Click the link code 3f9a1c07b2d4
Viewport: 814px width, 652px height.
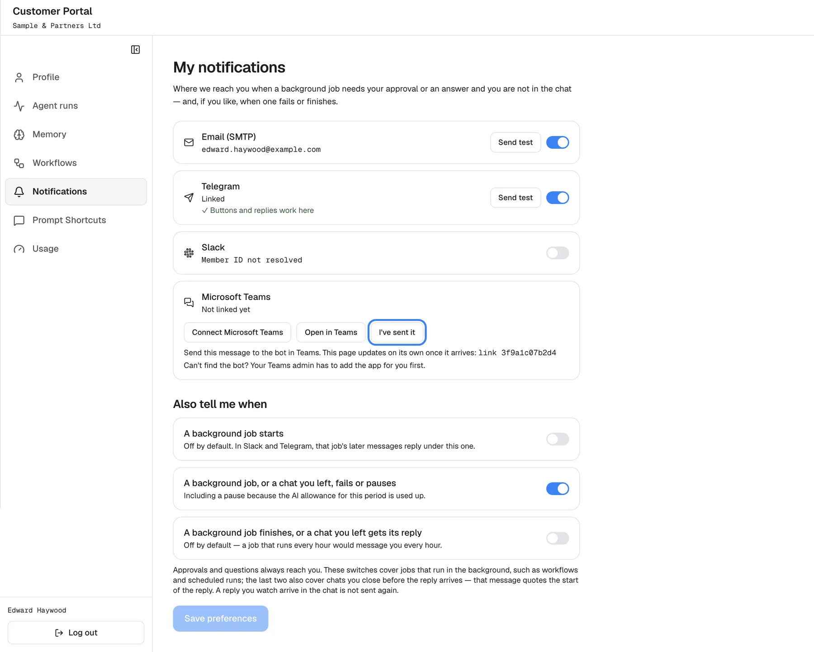pyautogui.click(x=529, y=353)
